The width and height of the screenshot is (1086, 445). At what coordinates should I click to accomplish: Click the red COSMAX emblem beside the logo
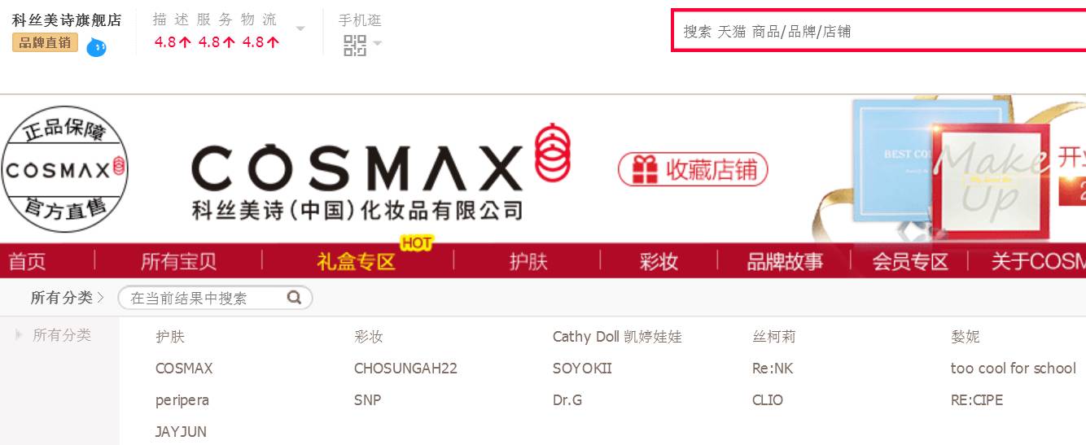coord(553,152)
